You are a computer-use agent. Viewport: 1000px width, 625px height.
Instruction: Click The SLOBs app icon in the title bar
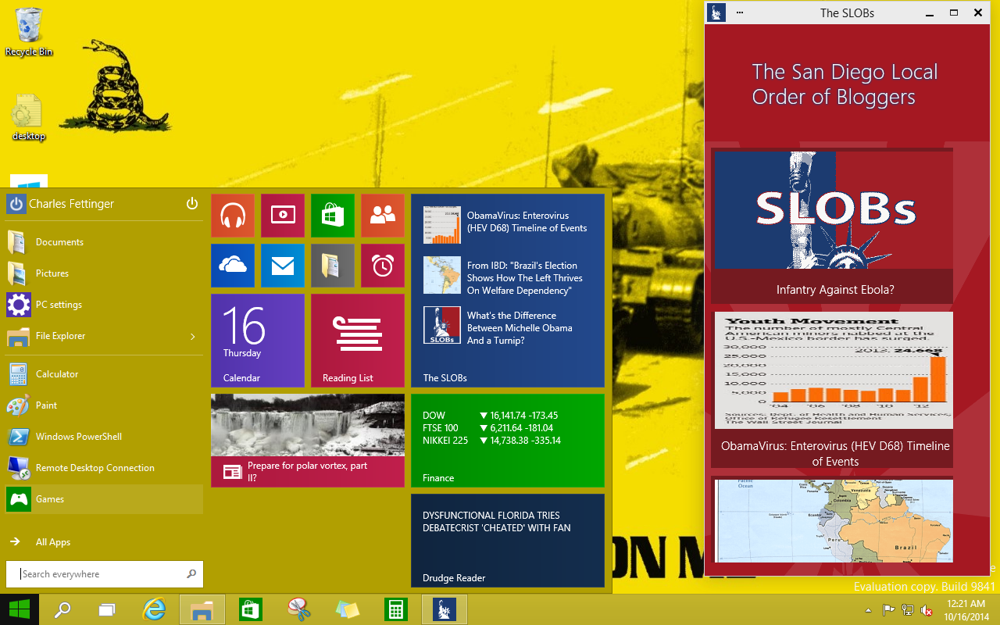tap(716, 12)
